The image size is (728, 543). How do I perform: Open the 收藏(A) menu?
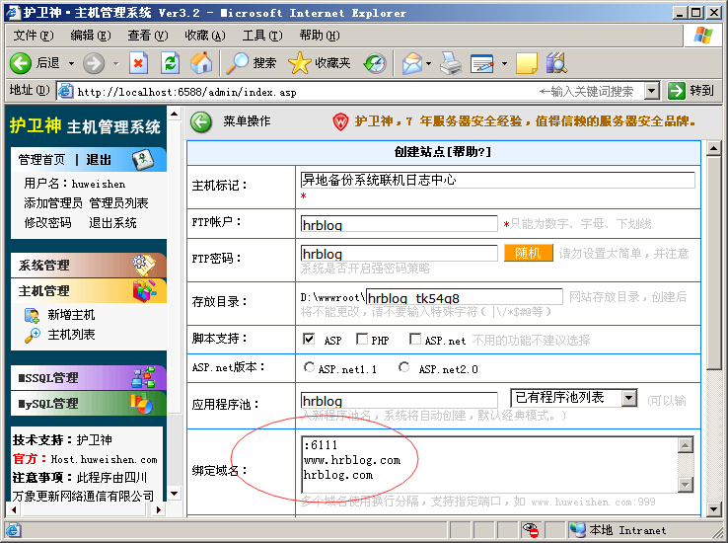205,36
